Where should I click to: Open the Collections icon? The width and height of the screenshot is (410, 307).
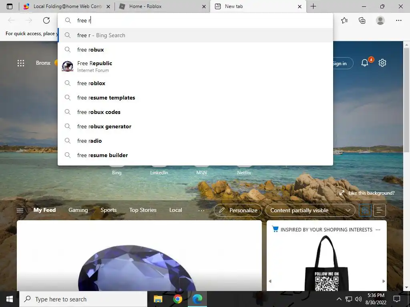(362, 20)
